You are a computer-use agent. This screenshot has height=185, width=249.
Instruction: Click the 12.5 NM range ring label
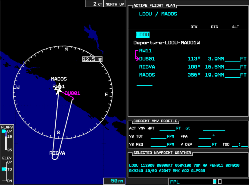click(92, 59)
